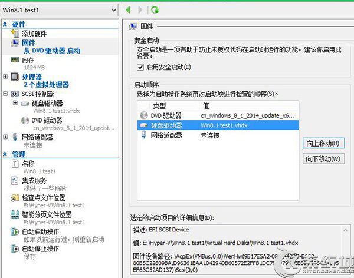Select the 集成服务 icon
Screen dimensions: 354x278
click(x=15, y=181)
